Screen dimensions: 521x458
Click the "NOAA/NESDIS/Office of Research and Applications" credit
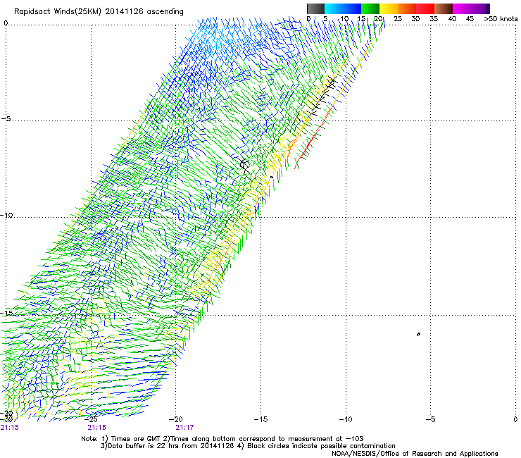click(x=415, y=454)
